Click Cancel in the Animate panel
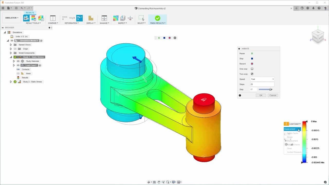The image size is (329, 185). point(273,95)
